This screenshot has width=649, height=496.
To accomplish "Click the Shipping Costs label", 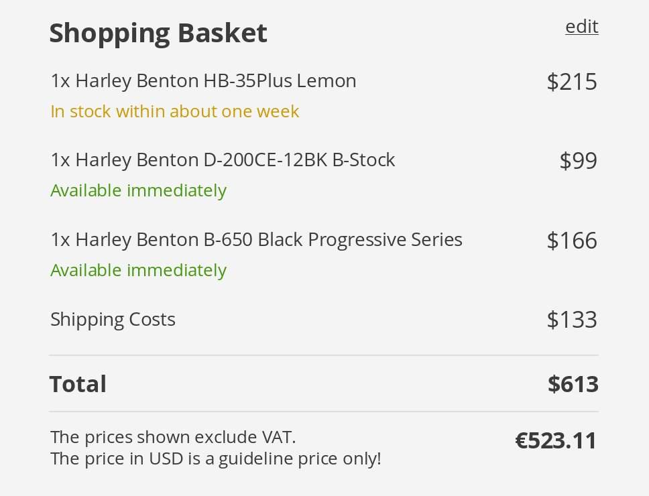I will pyautogui.click(x=113, y=320).
